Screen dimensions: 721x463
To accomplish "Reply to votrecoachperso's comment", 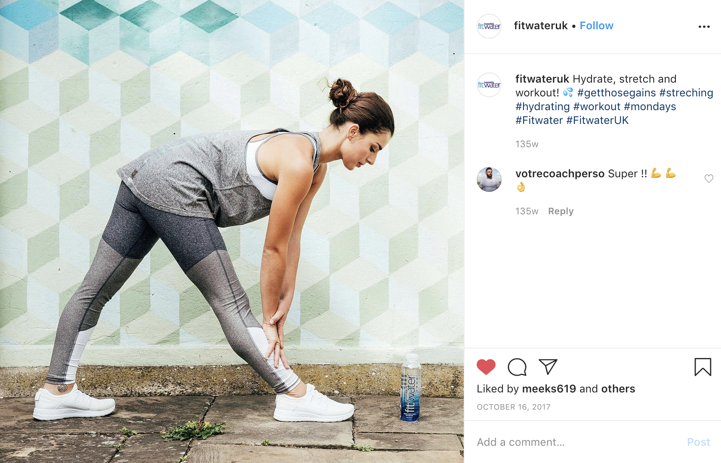I will (x=561, y=211).
